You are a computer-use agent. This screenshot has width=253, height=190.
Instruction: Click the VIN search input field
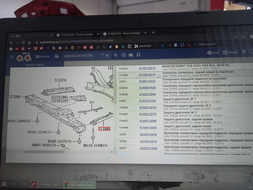click(x=81, y=56)
